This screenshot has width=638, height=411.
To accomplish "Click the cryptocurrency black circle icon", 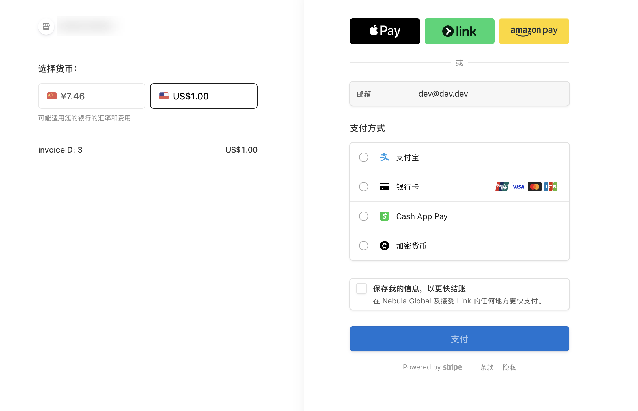I will [x=384, y=246].
